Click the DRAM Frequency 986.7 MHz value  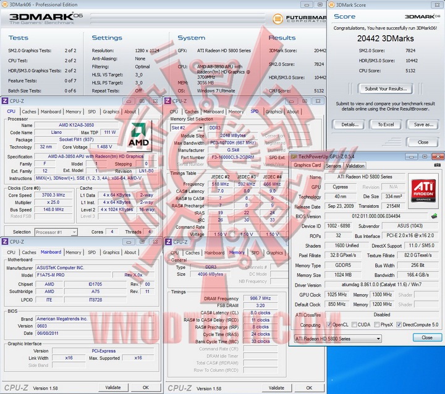(x=260, y=298)
